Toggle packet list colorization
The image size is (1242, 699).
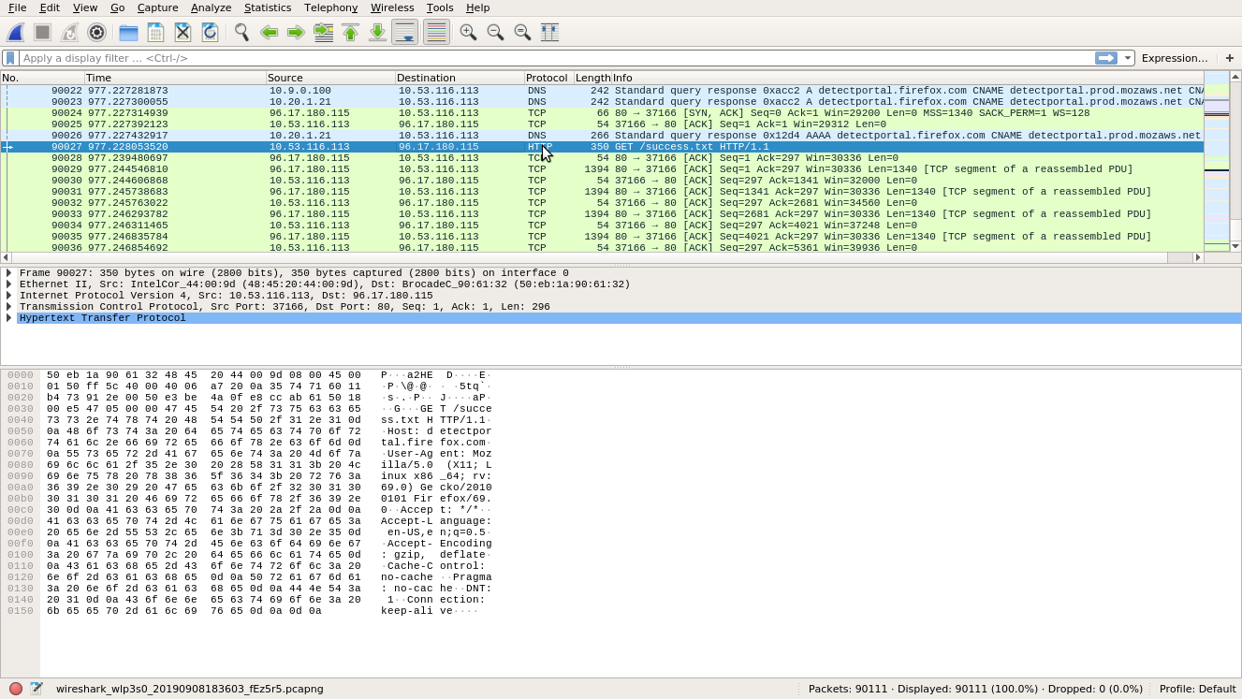[x=436, y=33]
